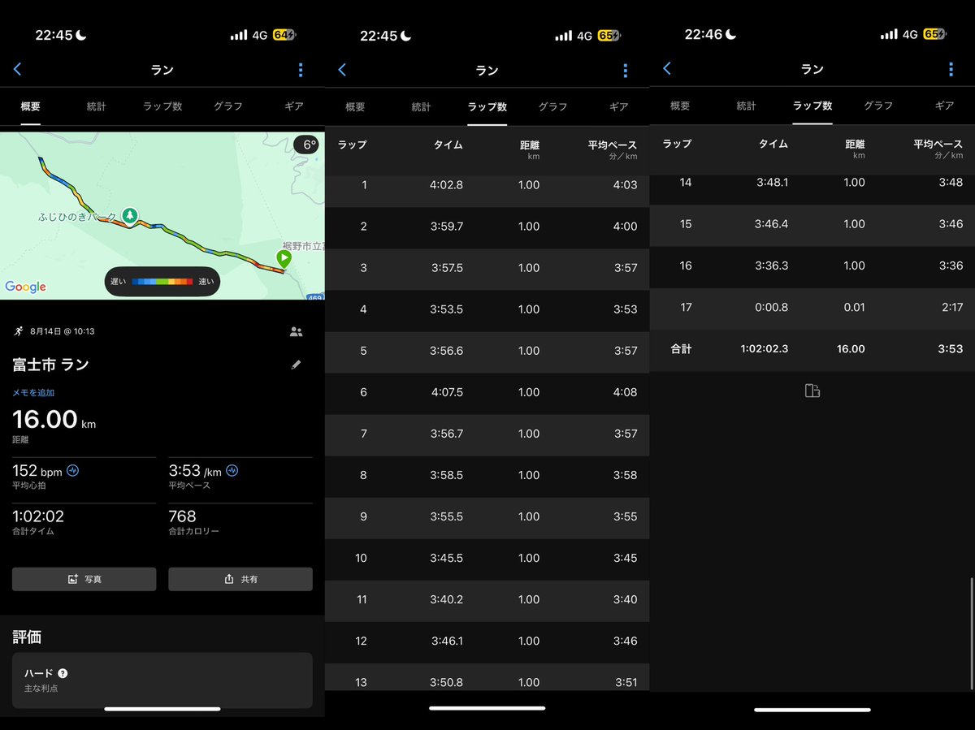The height and width of the screenshot is (730, 975).
Task: Open three-dot menu on laps 14-17 screen
Action: (951, 69)
